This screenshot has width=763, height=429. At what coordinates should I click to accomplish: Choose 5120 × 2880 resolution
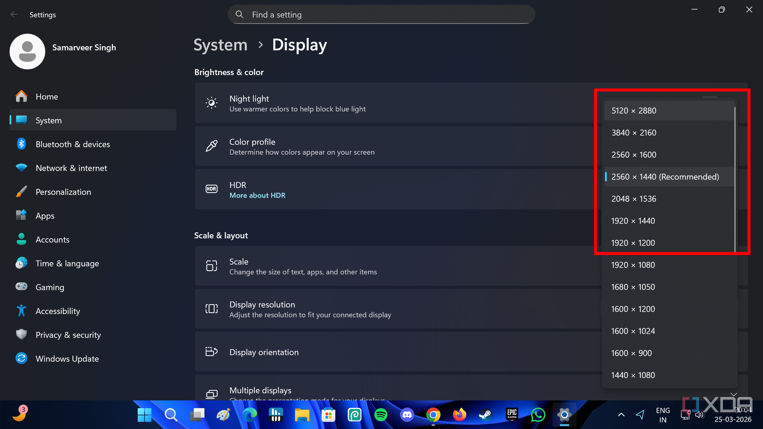(669, 111)
